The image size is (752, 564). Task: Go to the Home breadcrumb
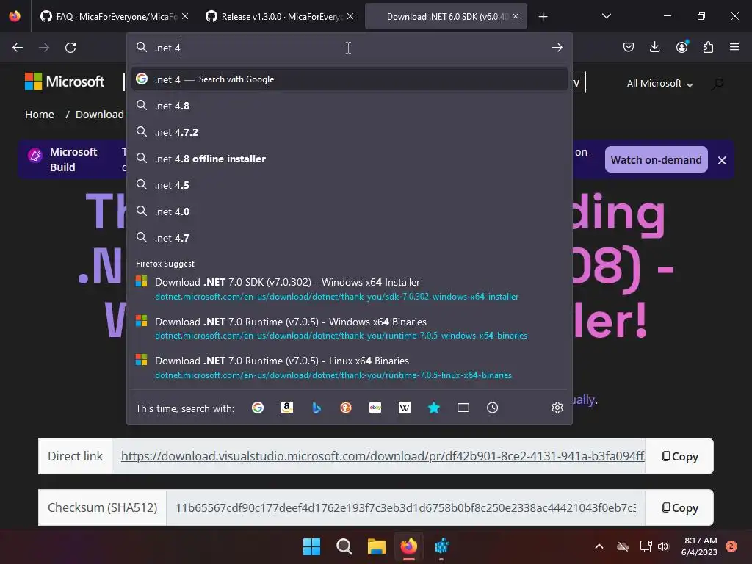click(40, 115)
